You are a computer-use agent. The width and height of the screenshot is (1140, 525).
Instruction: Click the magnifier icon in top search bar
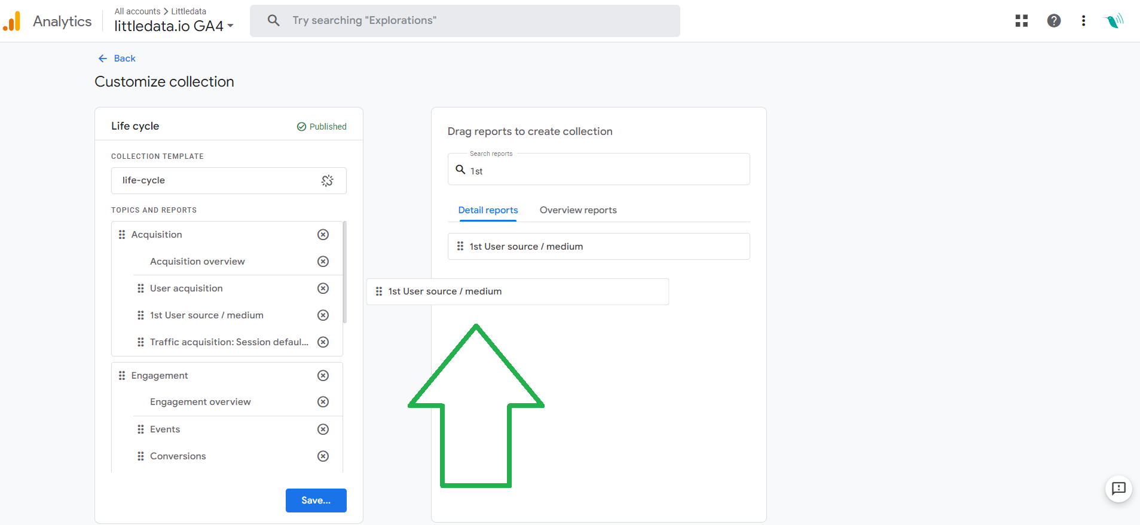tap(273, 20)
